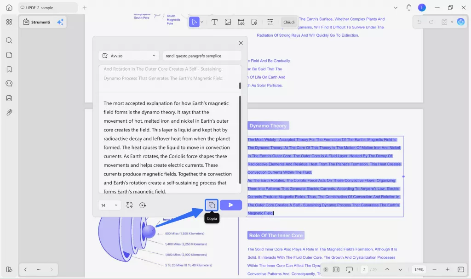Select the Text tool in edit toolbar

214,22
